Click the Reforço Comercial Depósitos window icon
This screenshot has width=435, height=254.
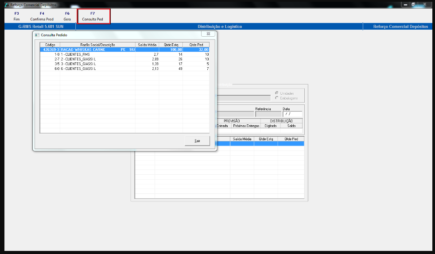pos(7,5)
